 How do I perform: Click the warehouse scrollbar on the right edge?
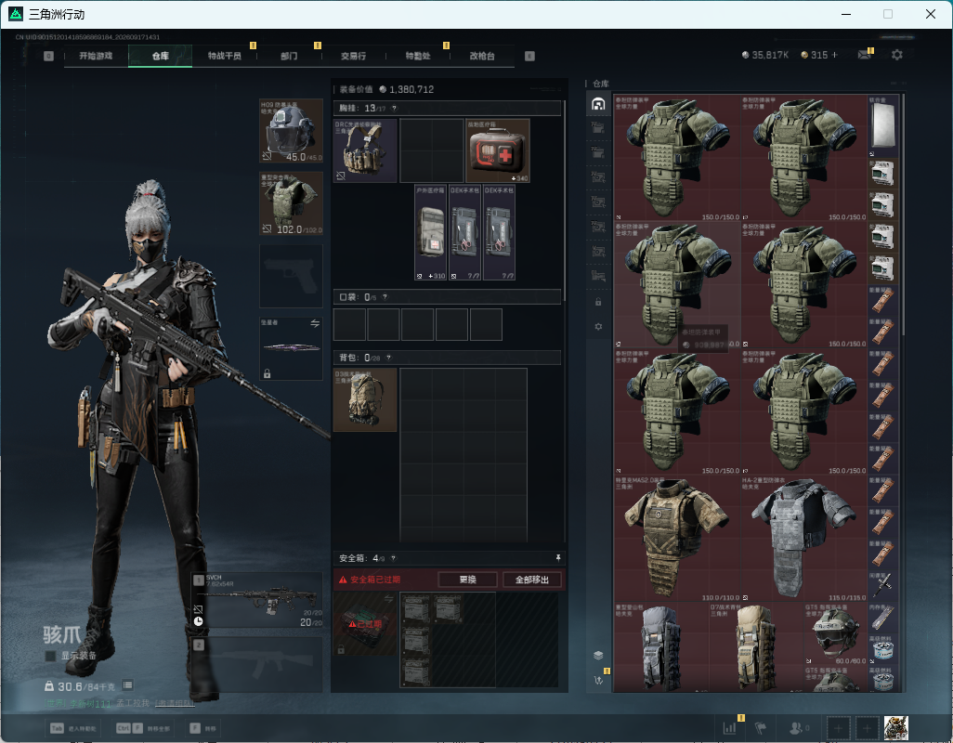coord(903,213)
